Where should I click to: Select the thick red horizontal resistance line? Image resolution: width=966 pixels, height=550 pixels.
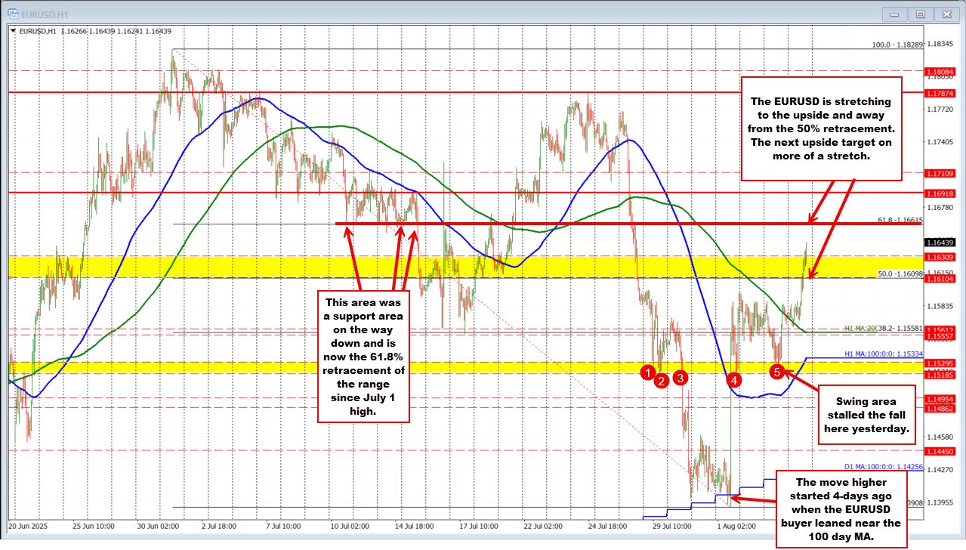pos(604,223)
